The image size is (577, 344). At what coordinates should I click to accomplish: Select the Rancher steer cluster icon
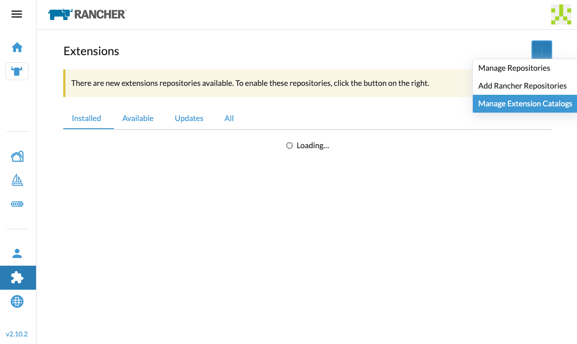pyautogui.click(x=17, y=71)
